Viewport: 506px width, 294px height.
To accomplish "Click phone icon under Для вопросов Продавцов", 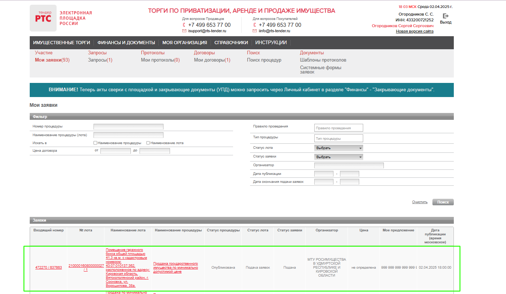I will (x=184, y=25).
